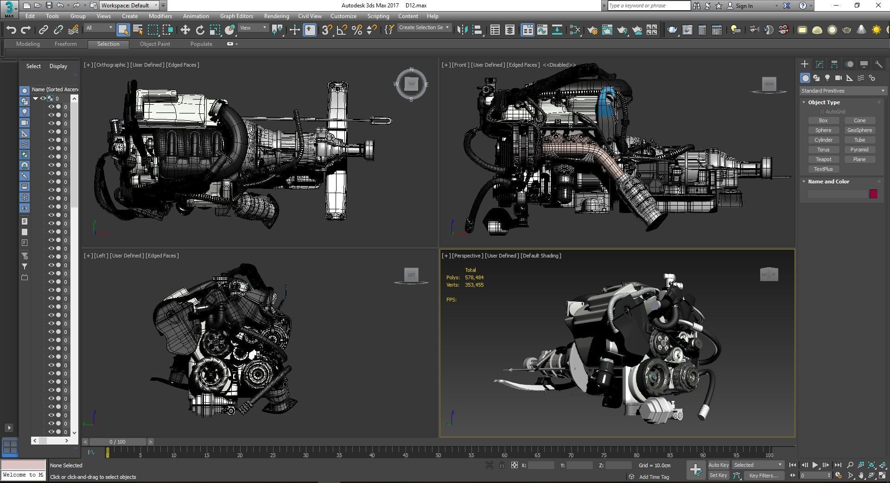890x483 pixels.
Task: Open the Schematic View icon
Action: (557, 30)
